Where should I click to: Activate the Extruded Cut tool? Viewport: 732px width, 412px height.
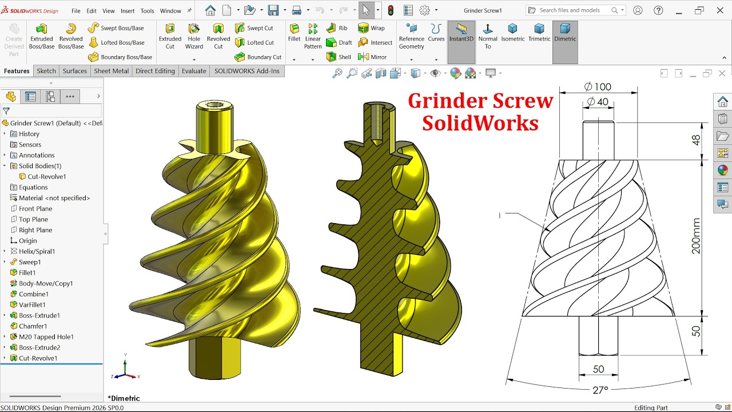click(x=170, y=36)
